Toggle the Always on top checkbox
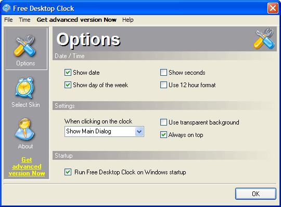This screenshot has height=207, width=281. click(x=163, y=135)
